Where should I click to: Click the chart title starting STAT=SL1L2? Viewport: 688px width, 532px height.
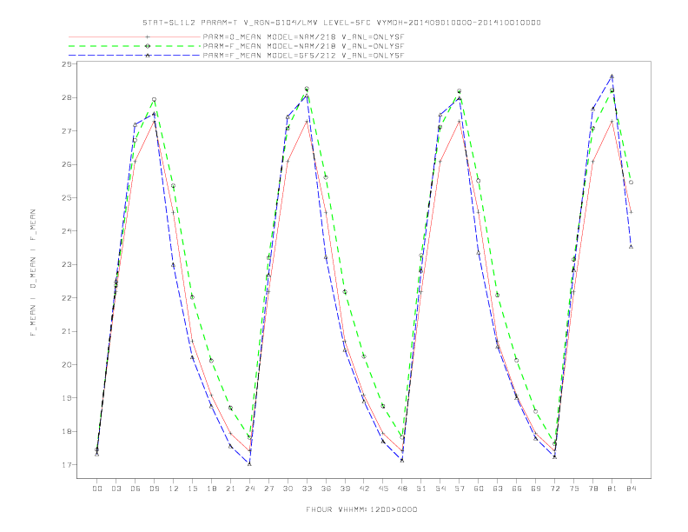click(x=341, y=23)
